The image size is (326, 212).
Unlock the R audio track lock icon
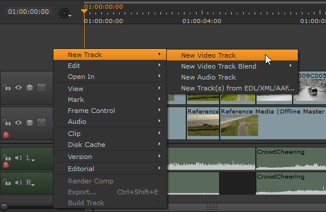click(x=7, y=183)
